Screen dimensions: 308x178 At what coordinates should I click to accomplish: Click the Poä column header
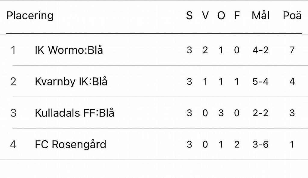[x=292, y=16]
